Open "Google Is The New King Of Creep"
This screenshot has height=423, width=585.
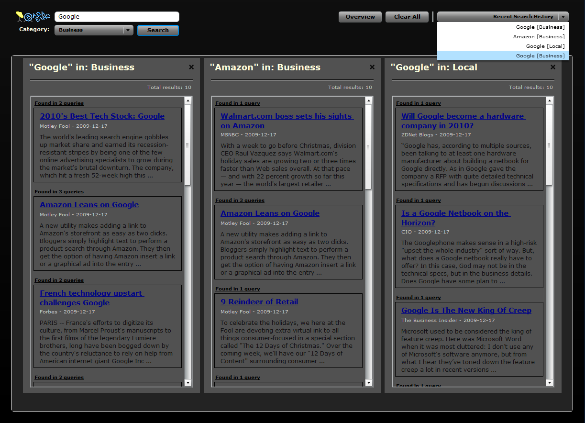466,310
